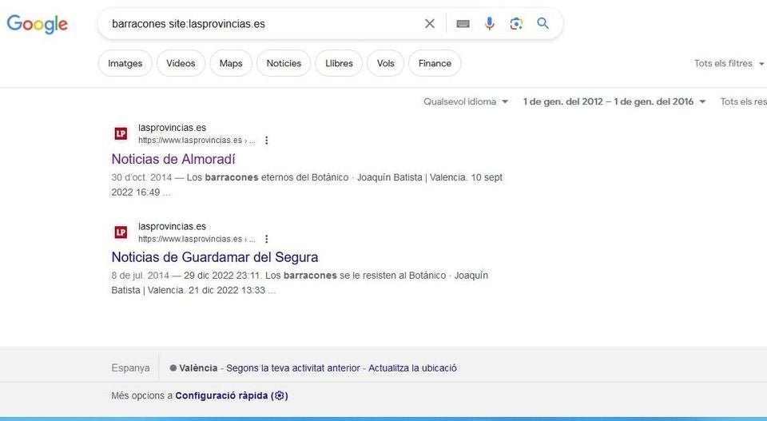Click the lasprovincias favicon of second result

coord(121,232)
